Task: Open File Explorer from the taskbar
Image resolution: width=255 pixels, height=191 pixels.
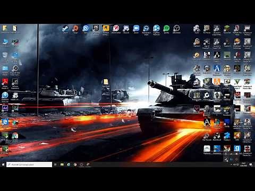Action: (62, 164)
